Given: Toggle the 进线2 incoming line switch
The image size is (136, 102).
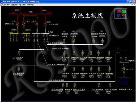Looking at the screenshot, I should pyautogui.click(x=21, y=11).
